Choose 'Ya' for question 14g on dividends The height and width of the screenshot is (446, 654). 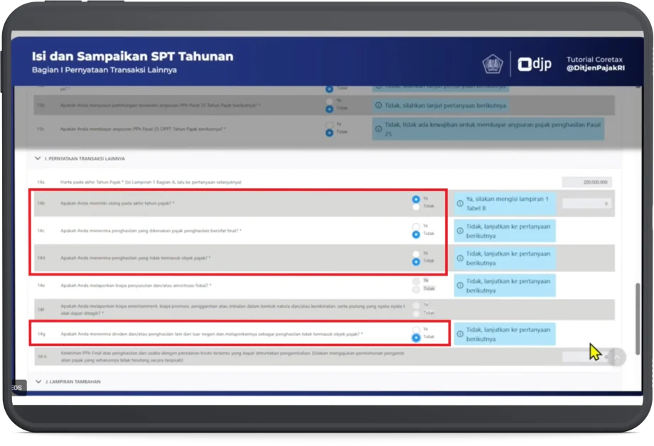(416, 330)
